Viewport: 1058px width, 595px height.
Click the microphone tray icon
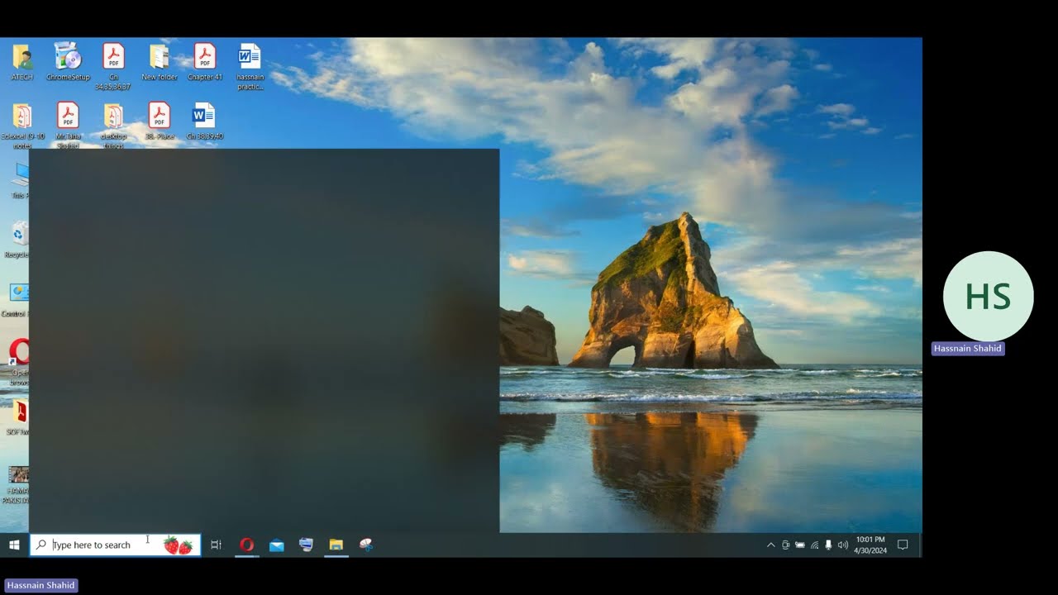click(x=828, y=545)
